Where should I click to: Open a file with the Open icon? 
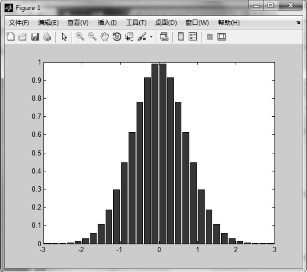pos(22,37)
